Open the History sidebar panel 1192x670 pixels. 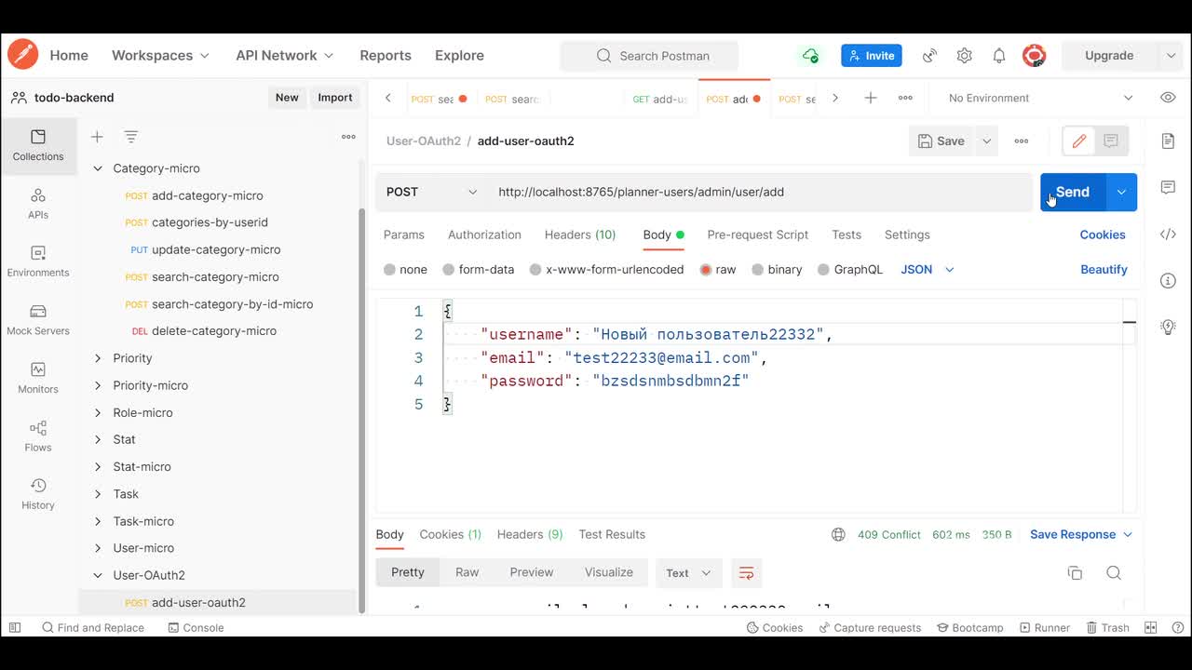pos(38,494)
